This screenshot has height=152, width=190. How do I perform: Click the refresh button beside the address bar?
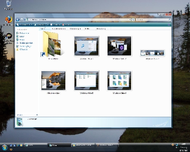coord(133,19)
